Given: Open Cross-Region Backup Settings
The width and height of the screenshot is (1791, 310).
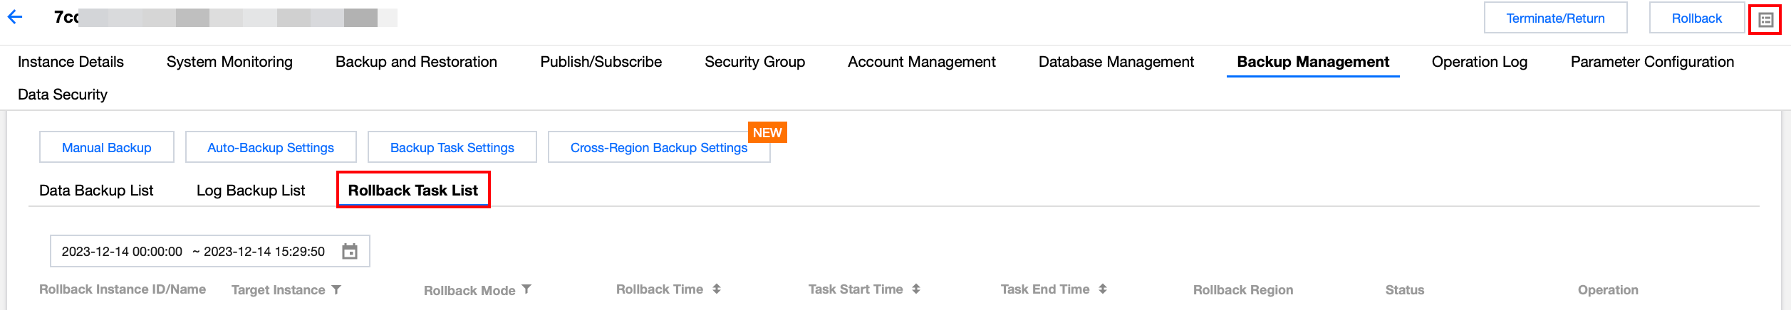Looking at the screenshot, I should (658, 147).
